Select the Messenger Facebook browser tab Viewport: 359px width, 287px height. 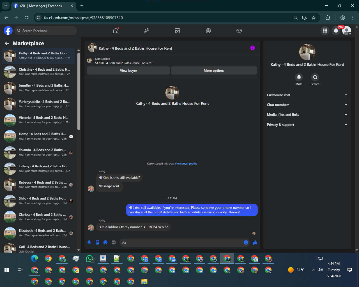(44, 6)
